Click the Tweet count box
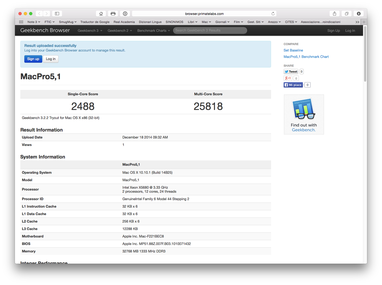Image resolution: width=382 pixels, height=285 pixels. (302, 72)
